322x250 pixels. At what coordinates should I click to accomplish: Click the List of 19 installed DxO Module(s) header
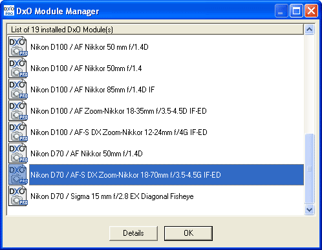point(155,30)
